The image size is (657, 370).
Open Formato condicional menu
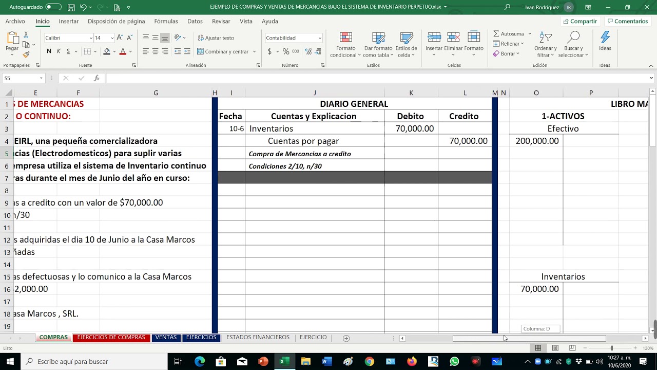(345, 45)
